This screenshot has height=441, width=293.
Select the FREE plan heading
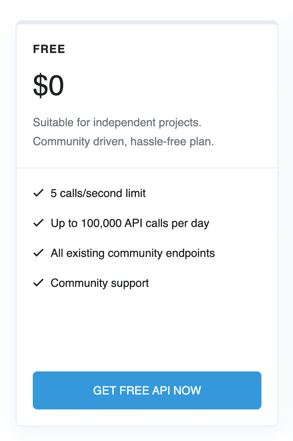[x=49, y=49]
